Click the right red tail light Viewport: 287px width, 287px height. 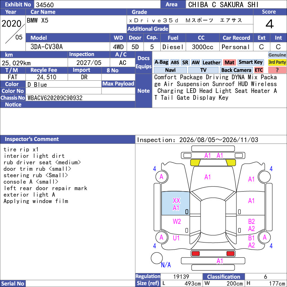click(230, 254)
